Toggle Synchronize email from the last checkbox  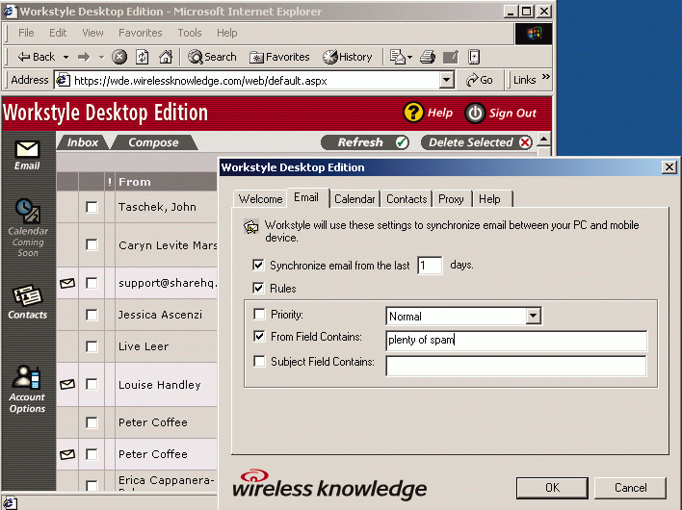click(x=258, y=265)
